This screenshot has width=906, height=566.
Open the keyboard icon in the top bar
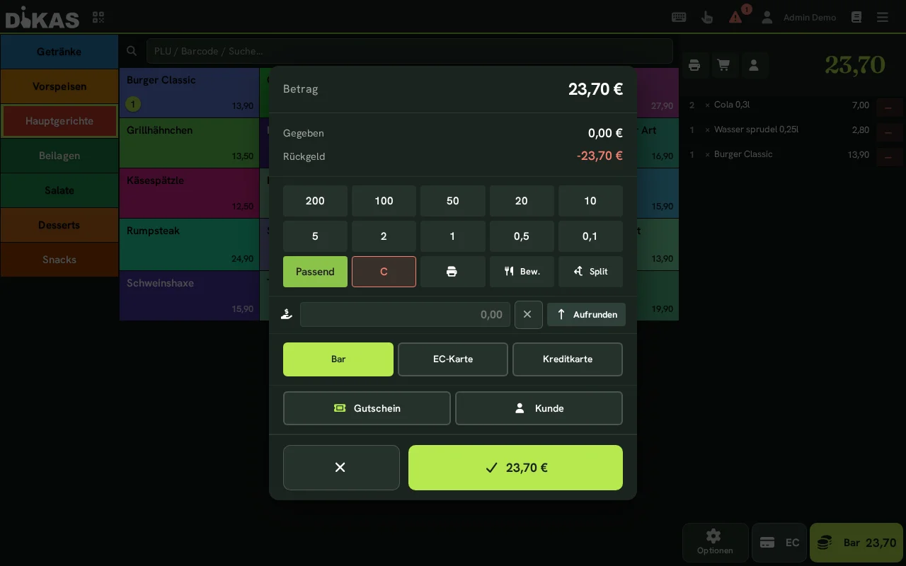point(679,17)
